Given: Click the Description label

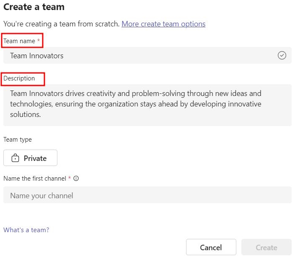Looking at the screenshot, I should click(19, 78).
